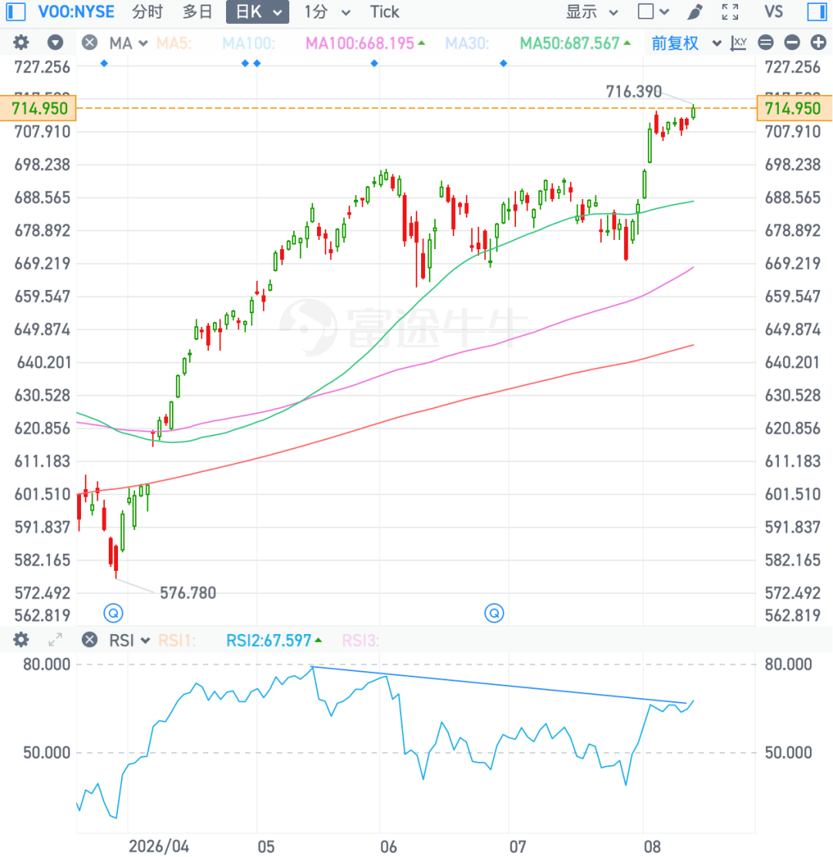
Task: Open MA indicator settings gear
Action: coord(21,42)
